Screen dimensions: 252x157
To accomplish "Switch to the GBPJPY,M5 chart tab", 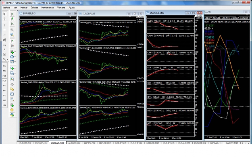I will click(x=90, y=143).
